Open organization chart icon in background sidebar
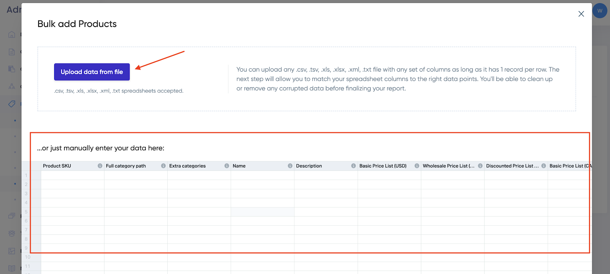The height and width of the screenshot is (274, 610). [12, 86]
